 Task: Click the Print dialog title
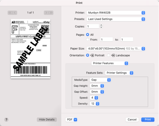coord(79,3)
